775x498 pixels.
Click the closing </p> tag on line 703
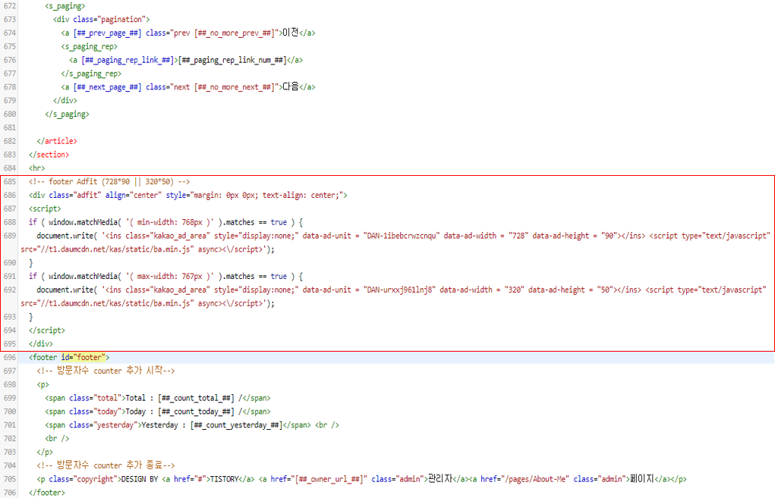(x=45, y=452)
